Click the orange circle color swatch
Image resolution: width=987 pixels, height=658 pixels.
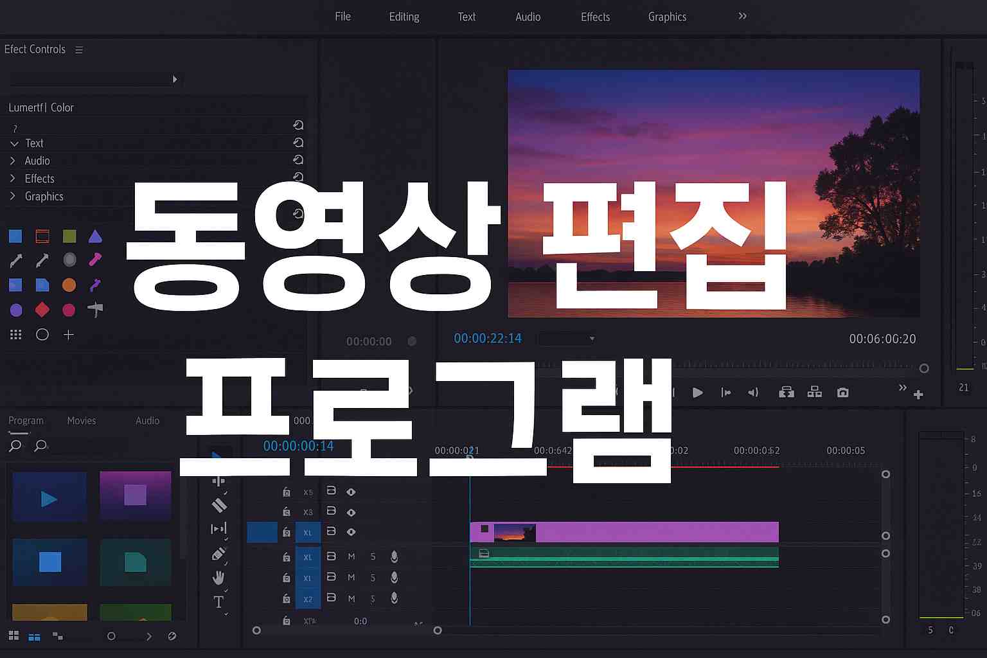69,285
